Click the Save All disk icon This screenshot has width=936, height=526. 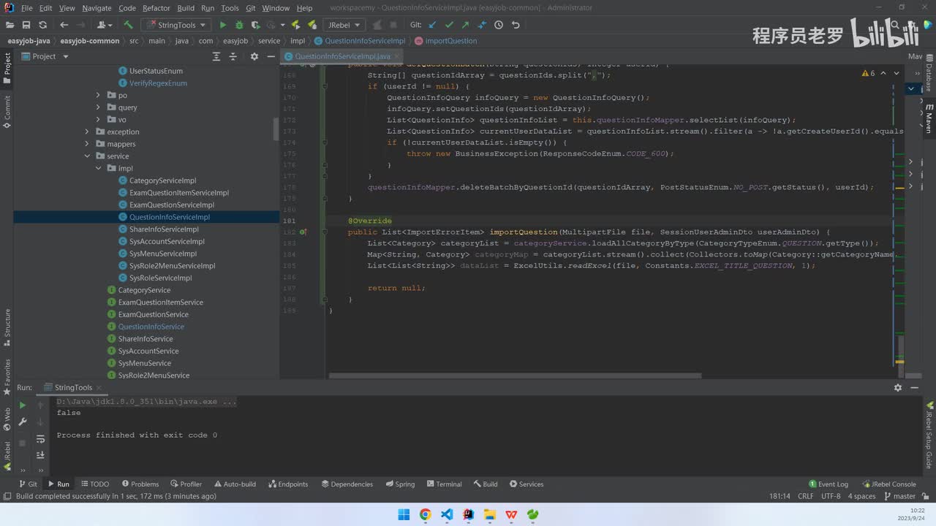coord(26,25)
